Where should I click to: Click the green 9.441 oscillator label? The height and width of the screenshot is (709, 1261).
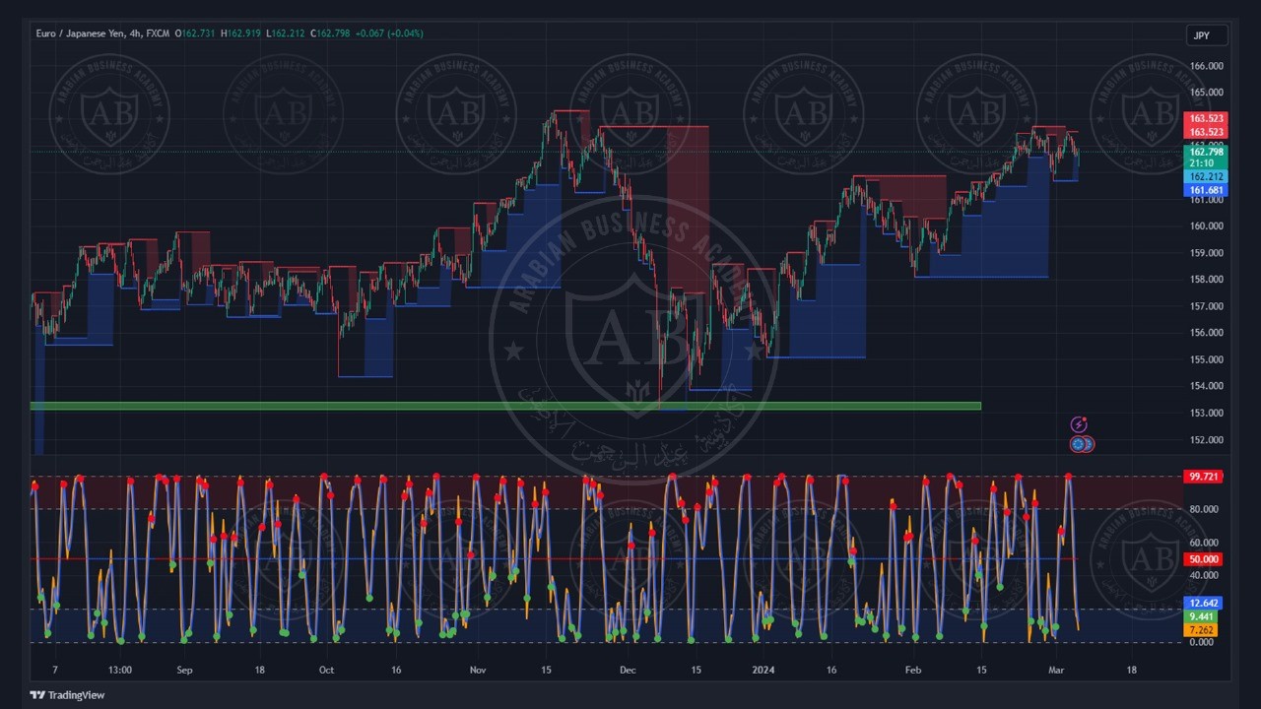(x=1201, y=617)
